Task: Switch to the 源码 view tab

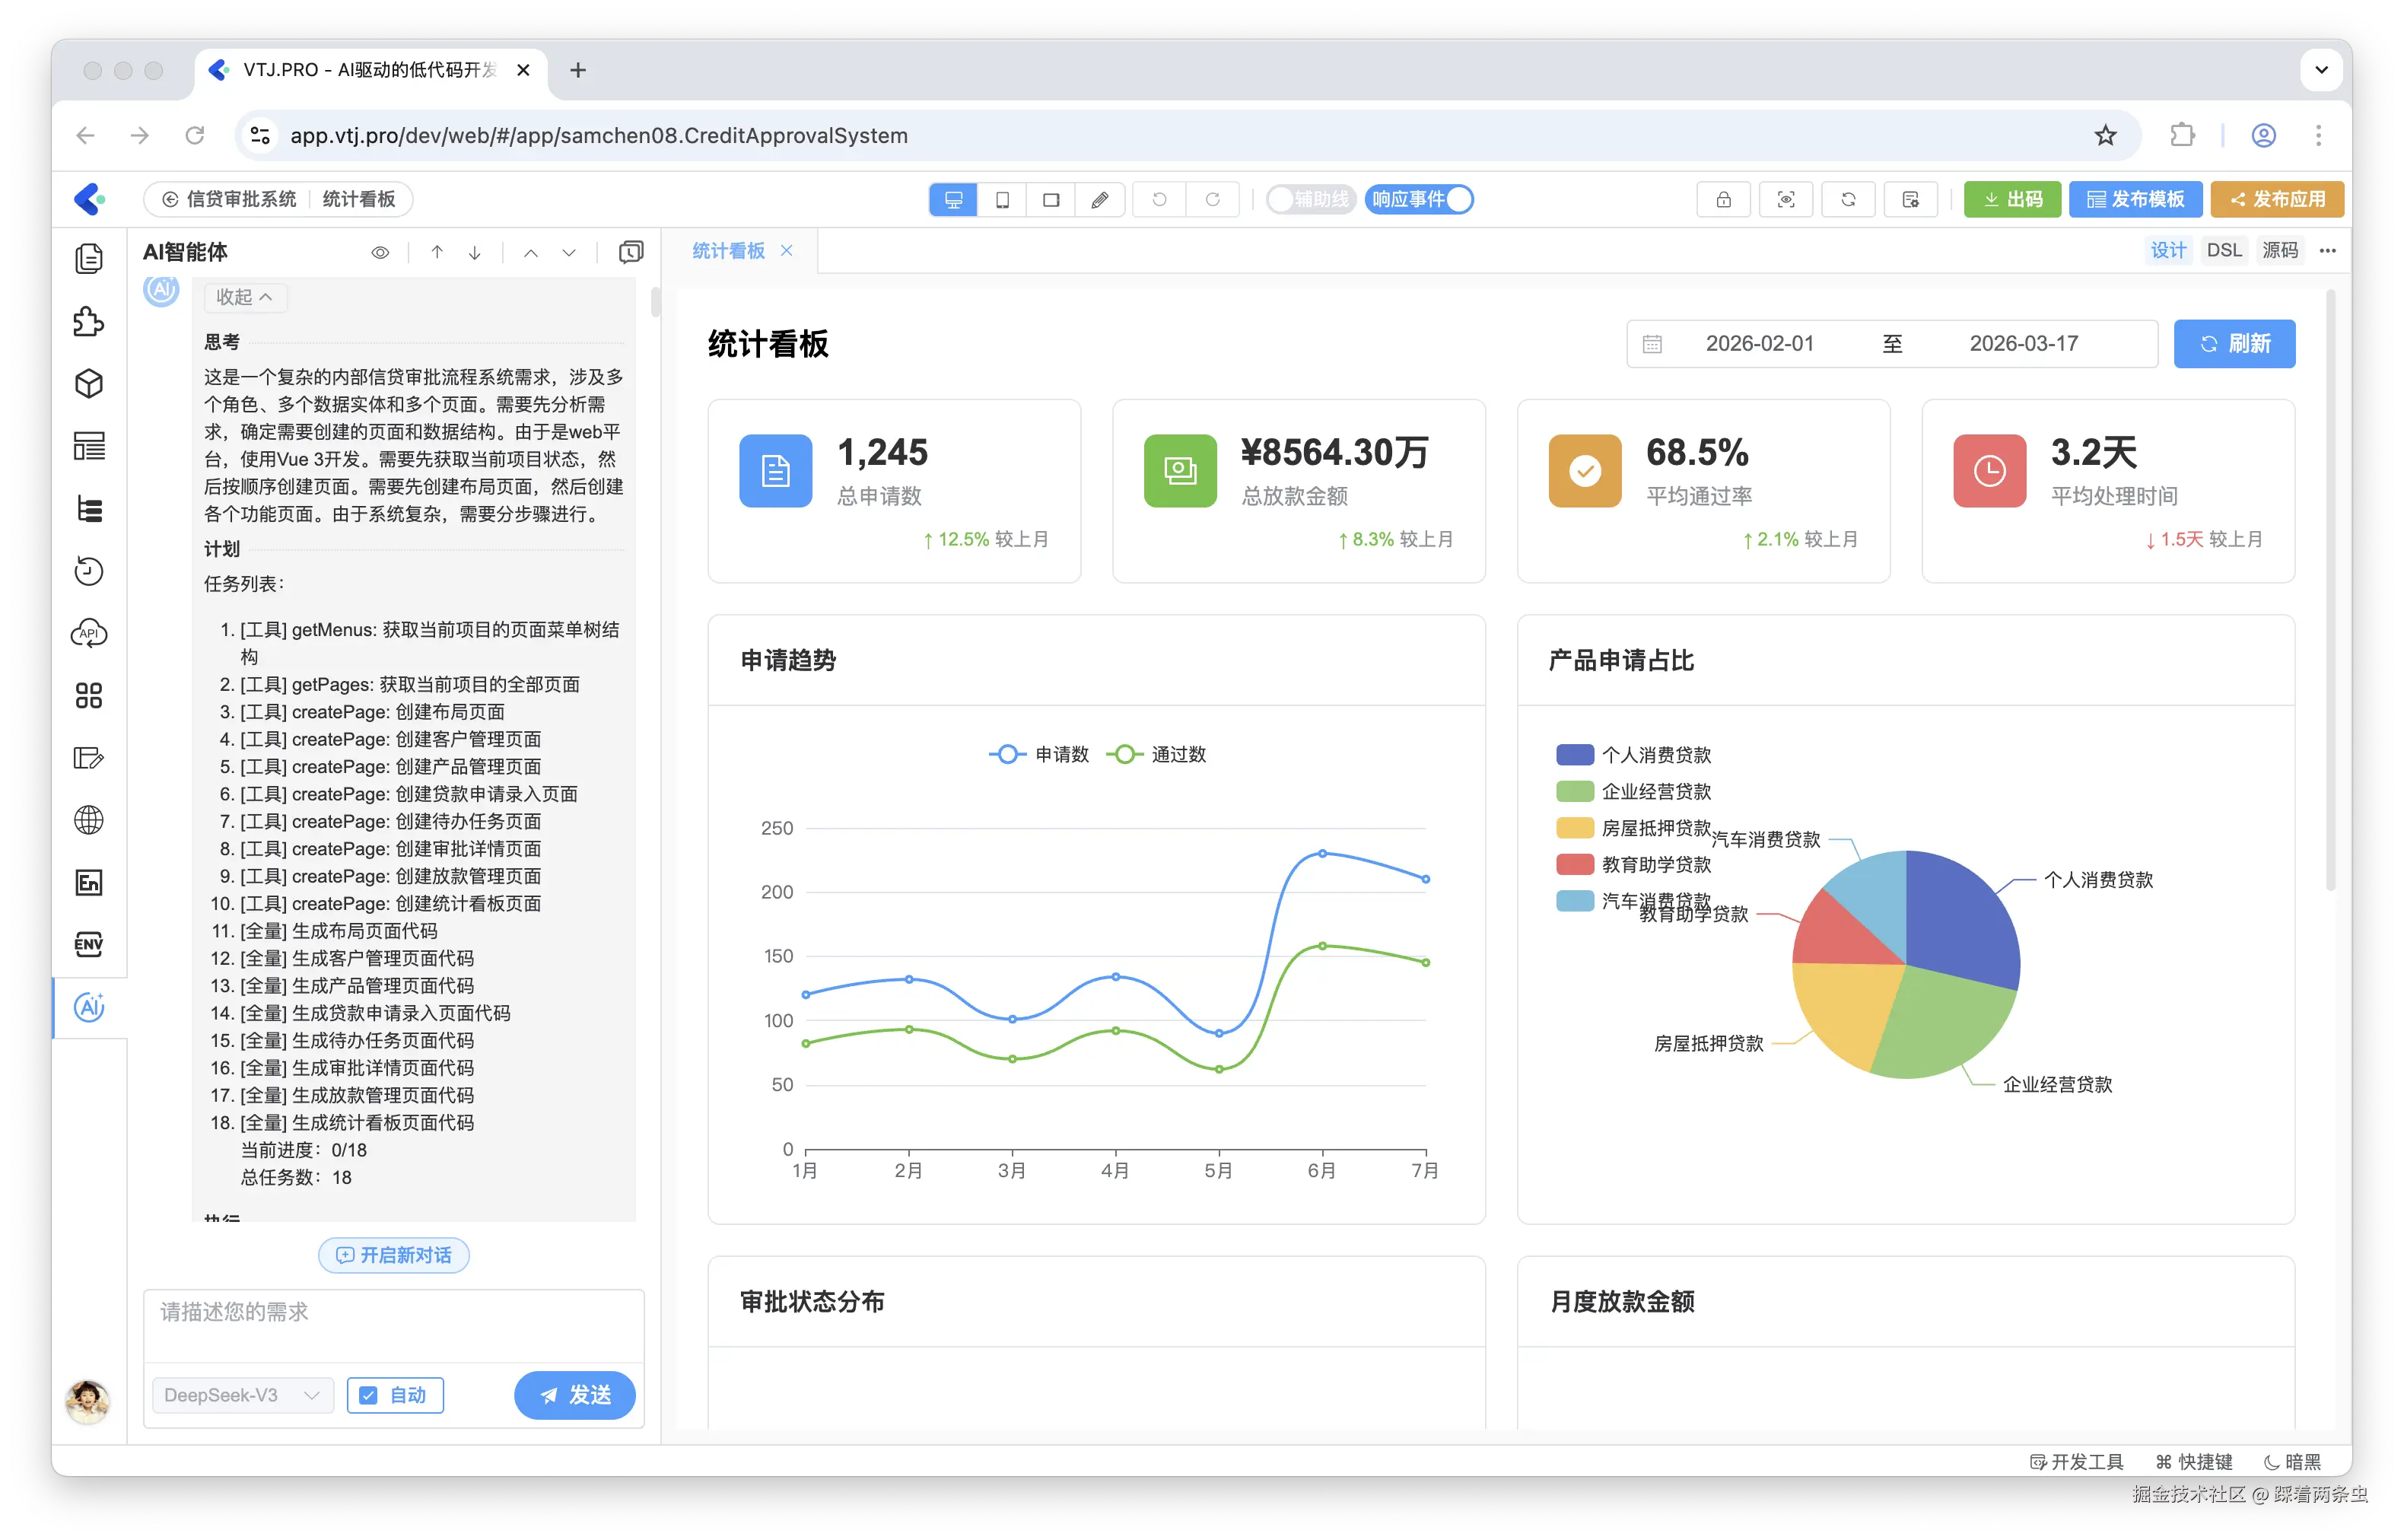Action: click(2280, 250)
